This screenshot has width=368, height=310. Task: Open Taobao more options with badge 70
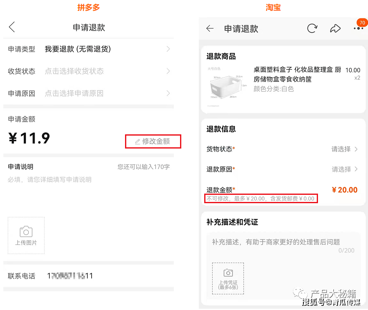pos(358,28)
